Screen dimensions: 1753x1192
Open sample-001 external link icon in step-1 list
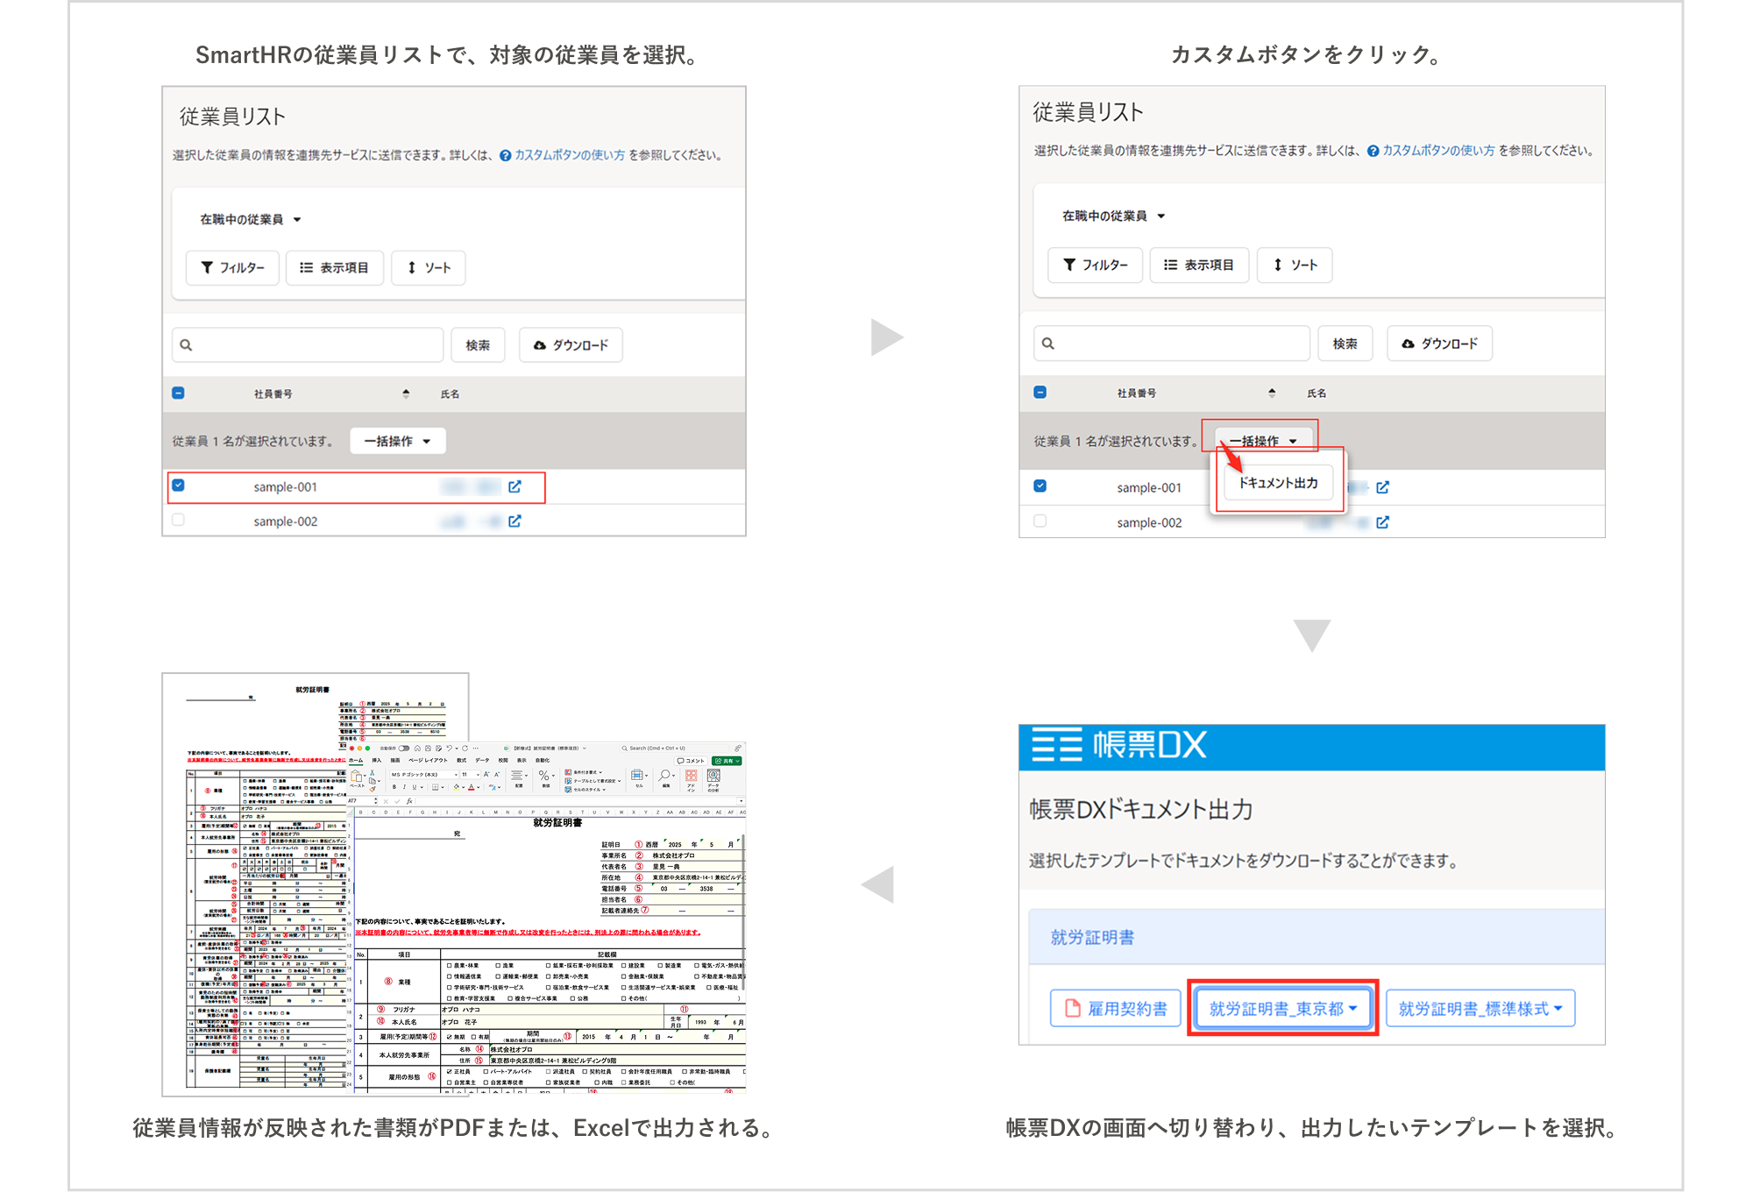coord(515,486)
